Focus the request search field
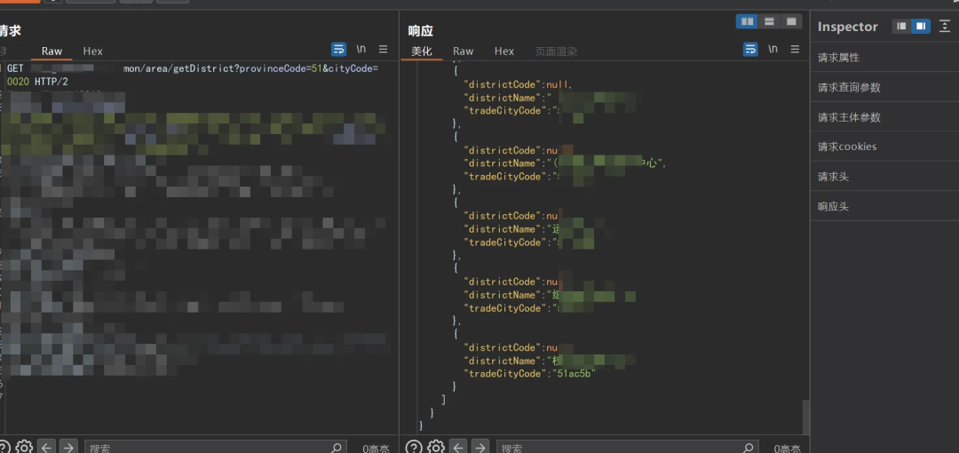Viewport: 959px width, 453px height. (215, 448)
